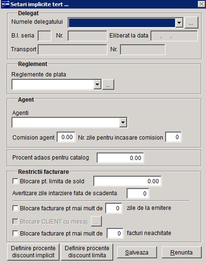The height and width of the screenshot is (264, 206).
Task: Click the limita de sold amount field
Action: pyautogui.click(x=128, y=181)
